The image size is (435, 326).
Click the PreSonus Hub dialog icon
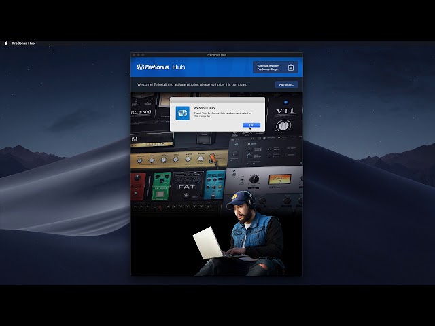(183, 113)
